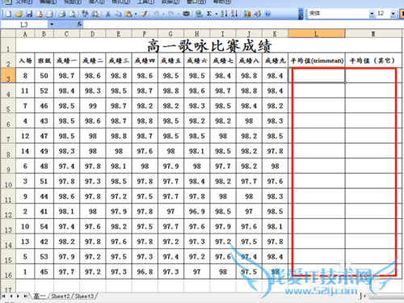This screenshot has height=303, width=404.
Task: Select header cell 成绩九
Action: [275, 61]
